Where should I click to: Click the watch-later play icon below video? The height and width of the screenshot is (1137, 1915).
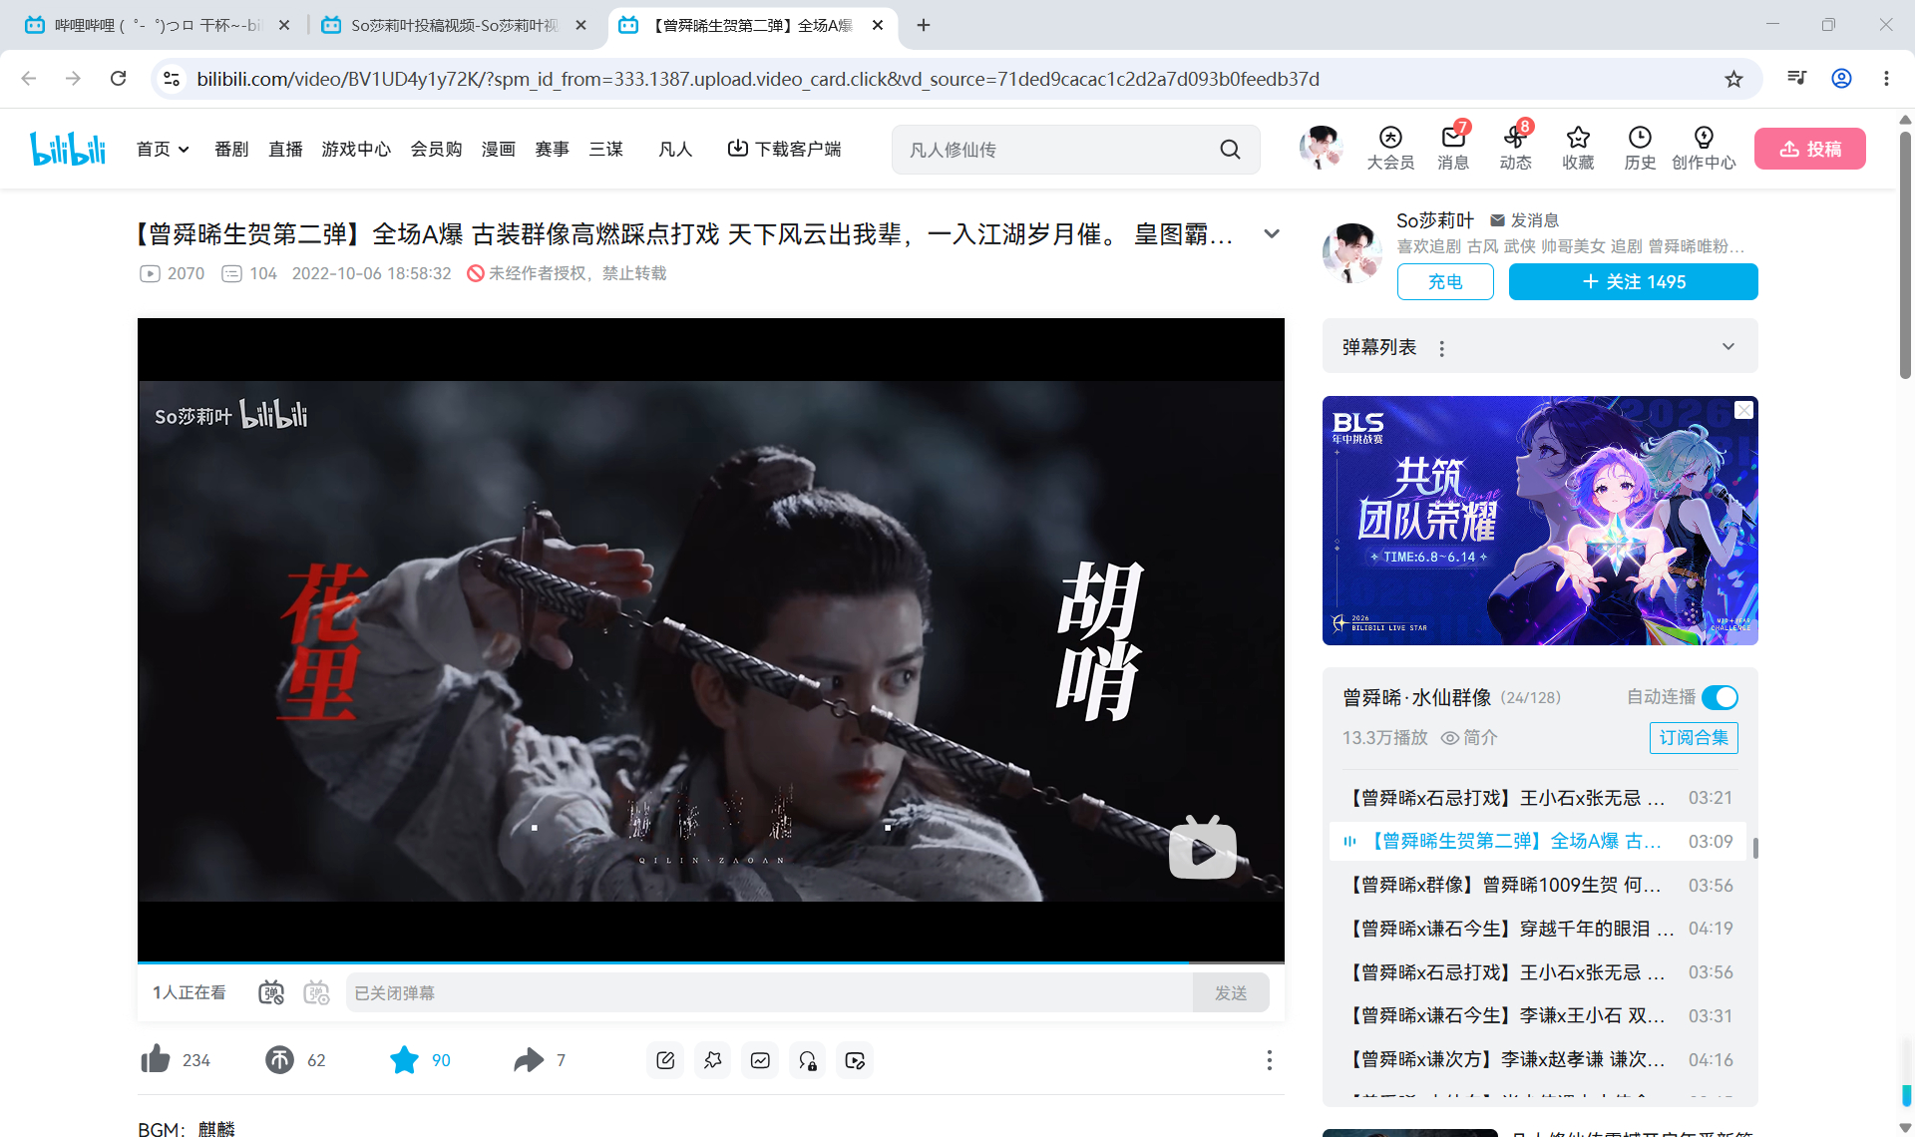(x=855, y=1060)
